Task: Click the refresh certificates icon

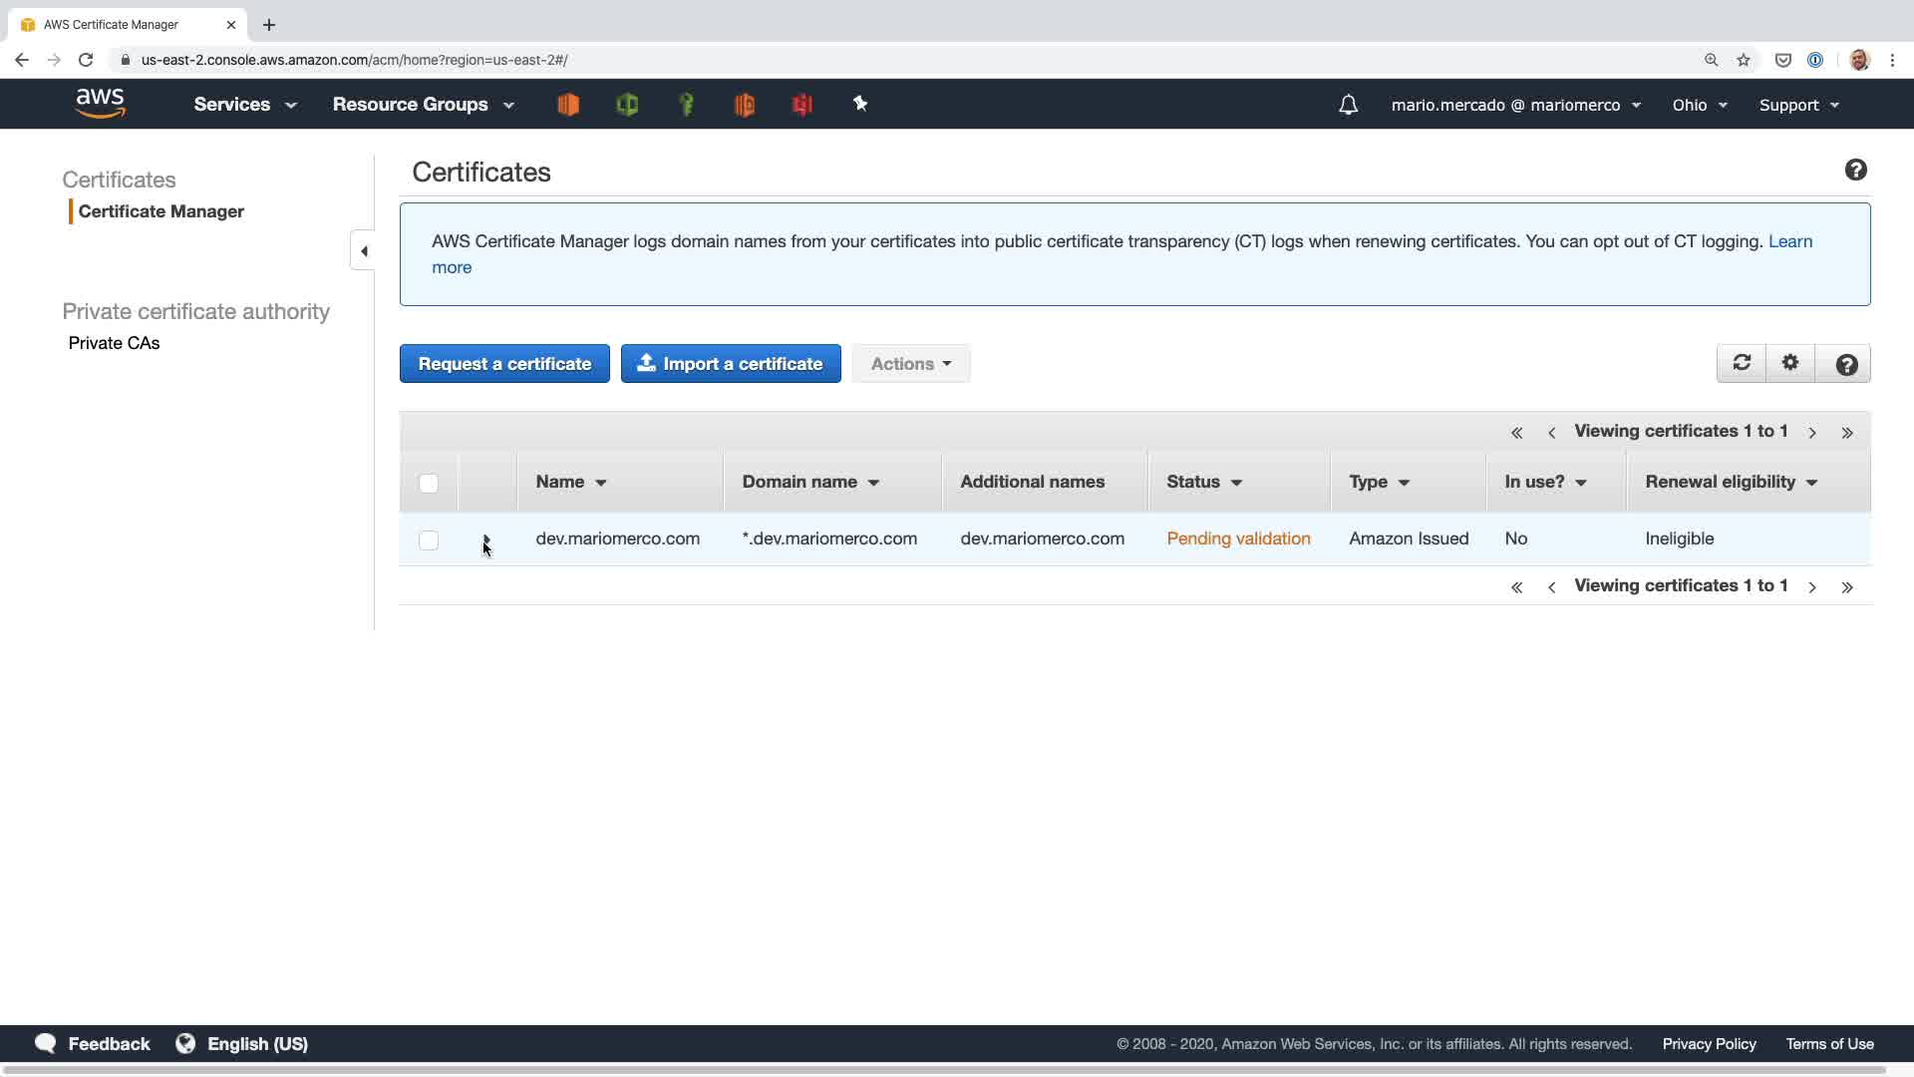Action: tap(1742, 363)
